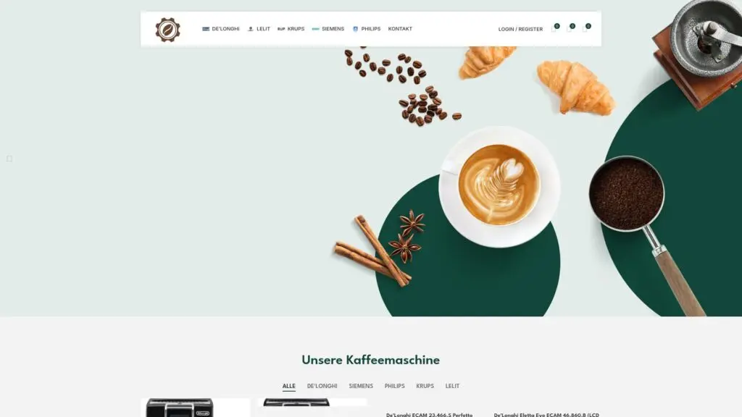Viewport: 742px width, 417px height.
Task: Open the shopping cart icon at header end
Action: pos(585,28)
